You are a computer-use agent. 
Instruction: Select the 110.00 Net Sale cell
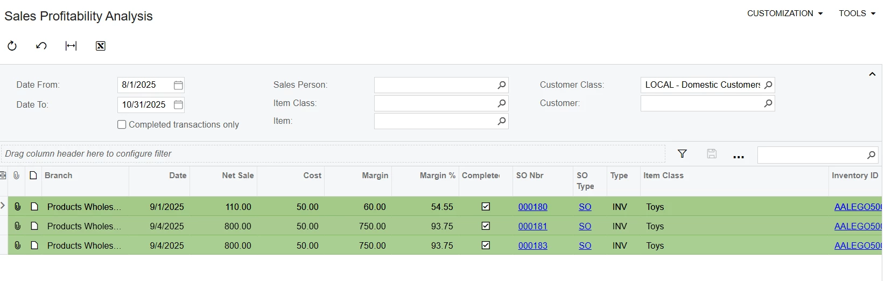tap(223, 207)
